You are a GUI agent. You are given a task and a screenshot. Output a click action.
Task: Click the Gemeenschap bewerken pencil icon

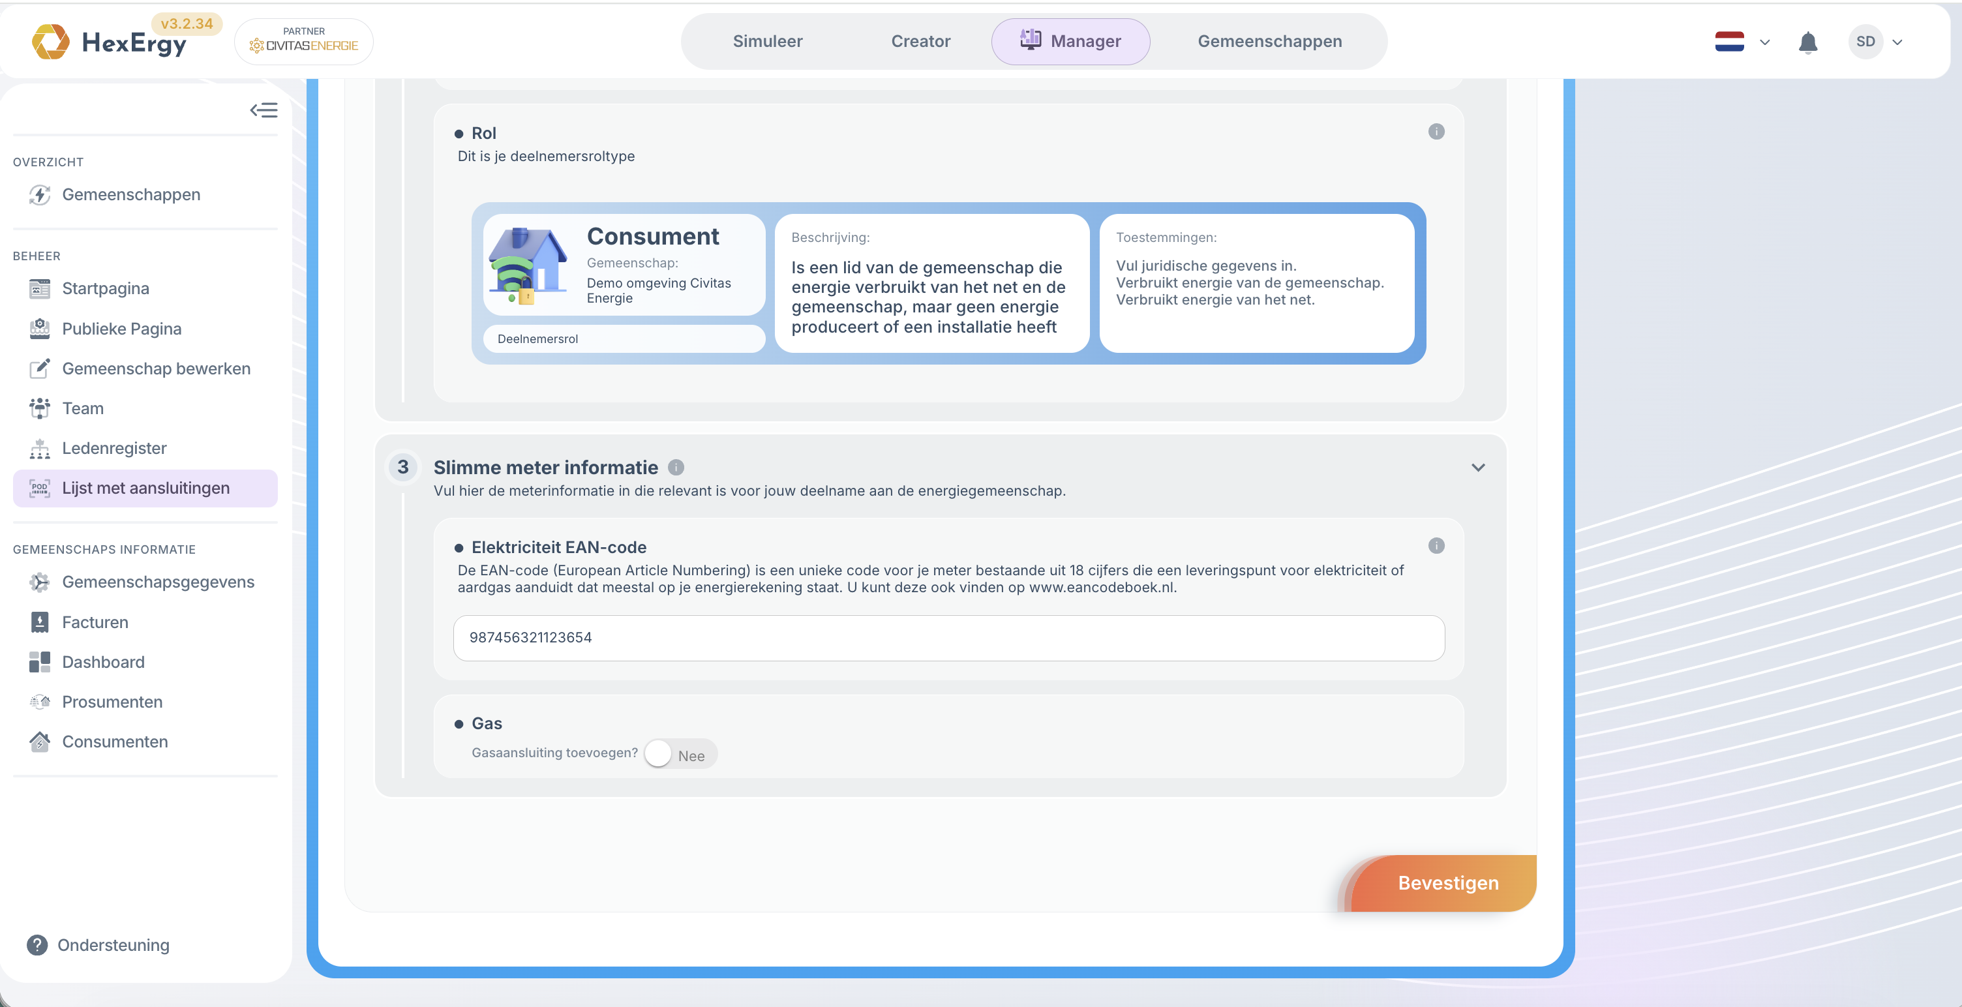[x=40, y=368]
